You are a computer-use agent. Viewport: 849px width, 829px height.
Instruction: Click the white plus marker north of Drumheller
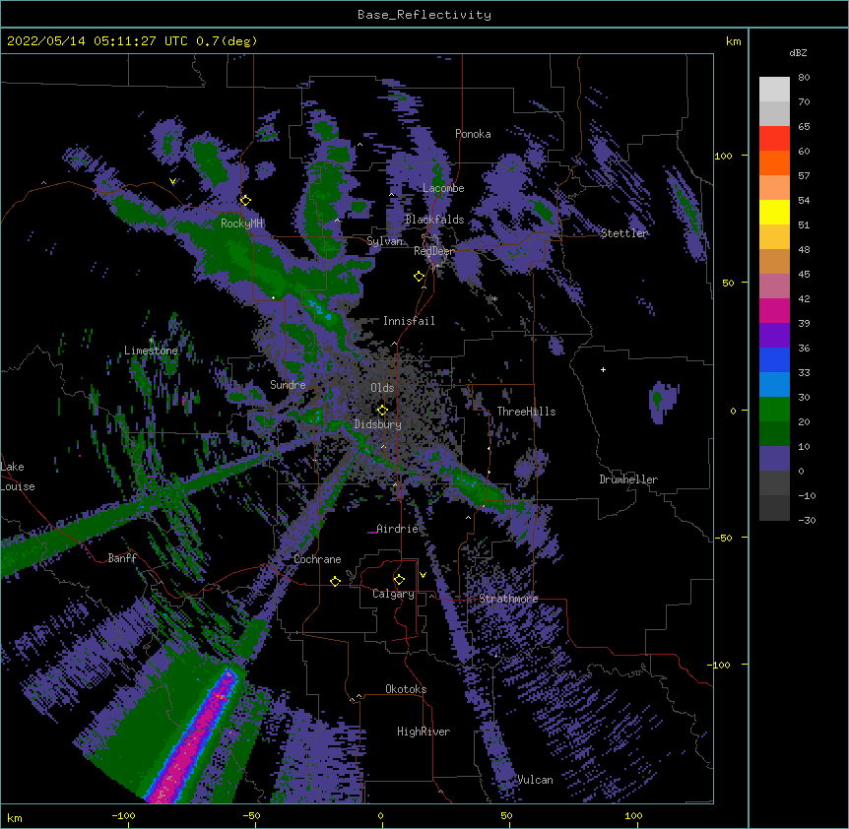tap(603, 369)
